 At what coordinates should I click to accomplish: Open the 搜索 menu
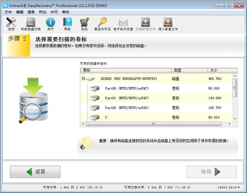pos(31,12)
